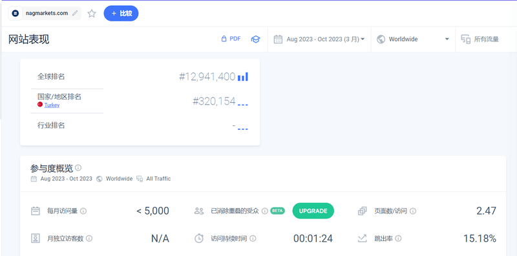
Task: Click the pages icon for 页面数/访问
Action: pyautogui.click(x=363, y=211)
